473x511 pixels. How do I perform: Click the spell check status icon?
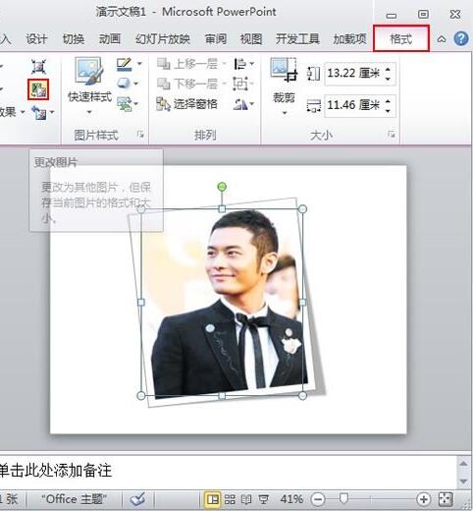(137, 499)
